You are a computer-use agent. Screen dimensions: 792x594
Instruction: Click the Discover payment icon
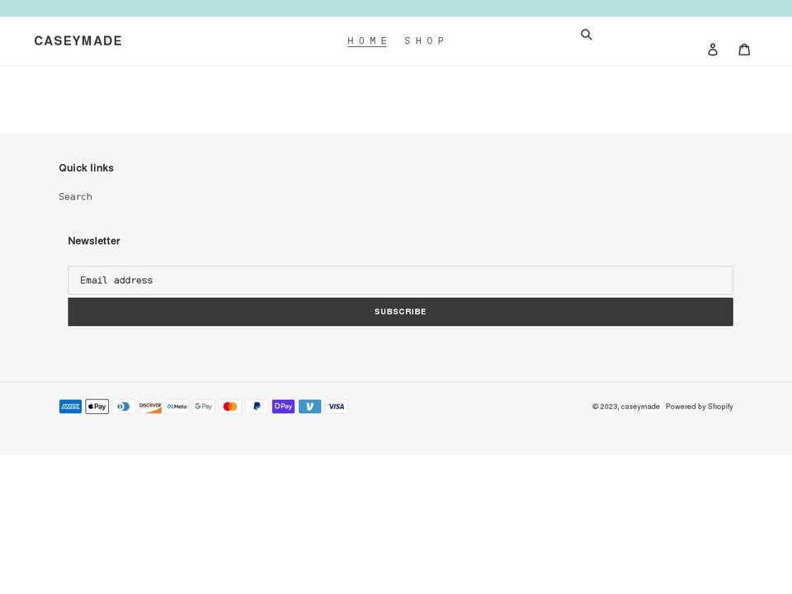pos(150,407)
